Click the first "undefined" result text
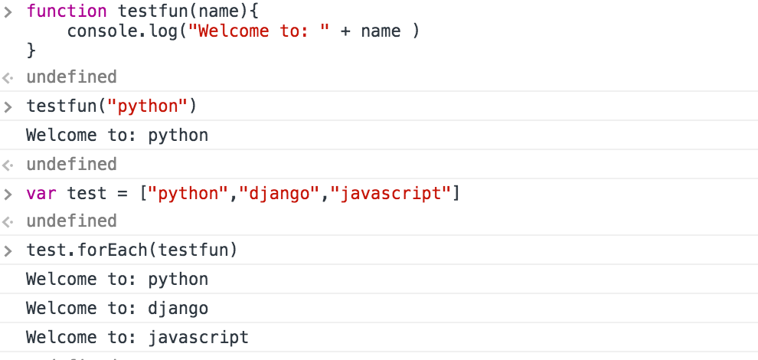Viewport: 758px width, 360px height. click(71, 77)
